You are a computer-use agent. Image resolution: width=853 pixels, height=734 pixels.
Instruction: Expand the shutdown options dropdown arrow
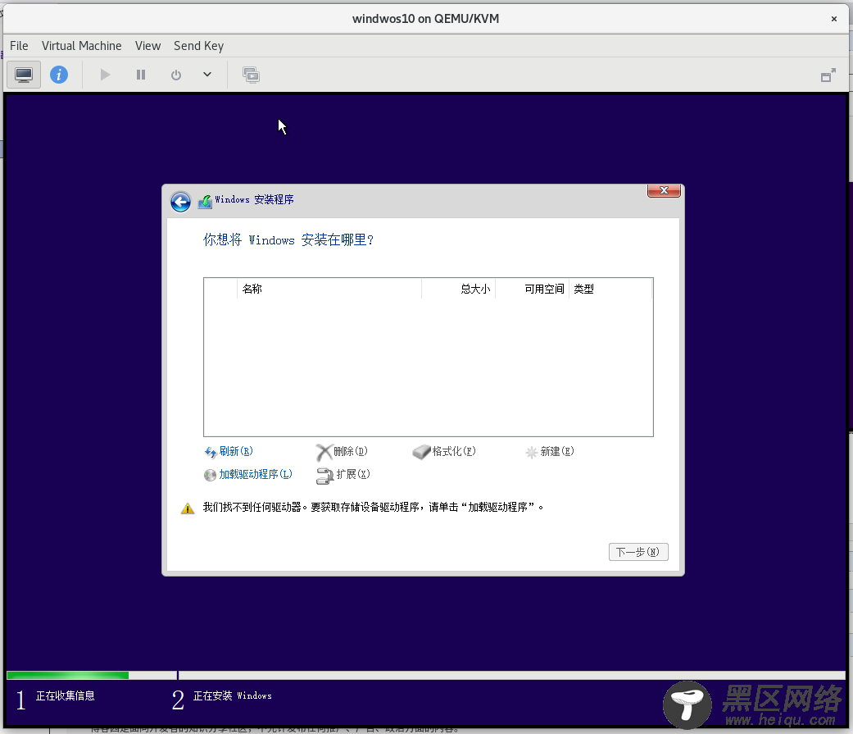[x=207, y=75]
